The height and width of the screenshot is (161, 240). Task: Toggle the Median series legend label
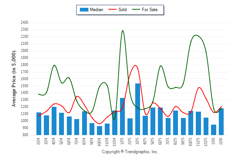(x=97, y=10)
